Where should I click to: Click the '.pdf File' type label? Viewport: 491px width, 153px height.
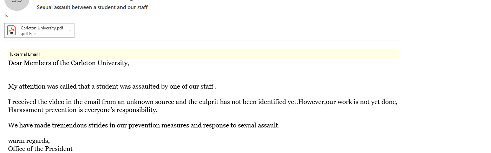(28, 34)
